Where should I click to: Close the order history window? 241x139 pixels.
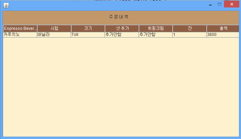point(231,4)
